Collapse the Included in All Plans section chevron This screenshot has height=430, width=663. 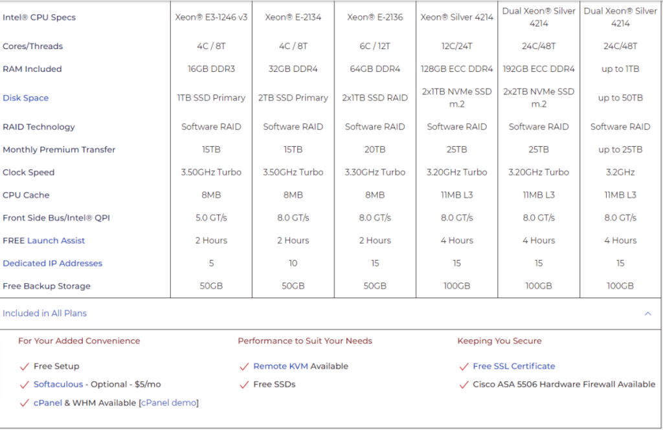tap(648, 313)
